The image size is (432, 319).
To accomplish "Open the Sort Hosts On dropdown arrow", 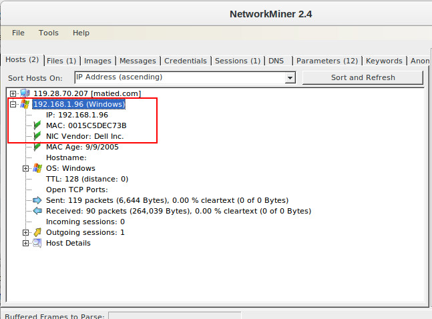I will coord(290,77).
